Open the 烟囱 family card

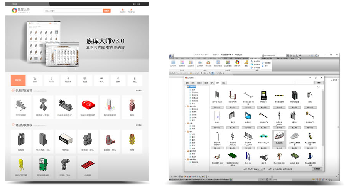132,107
